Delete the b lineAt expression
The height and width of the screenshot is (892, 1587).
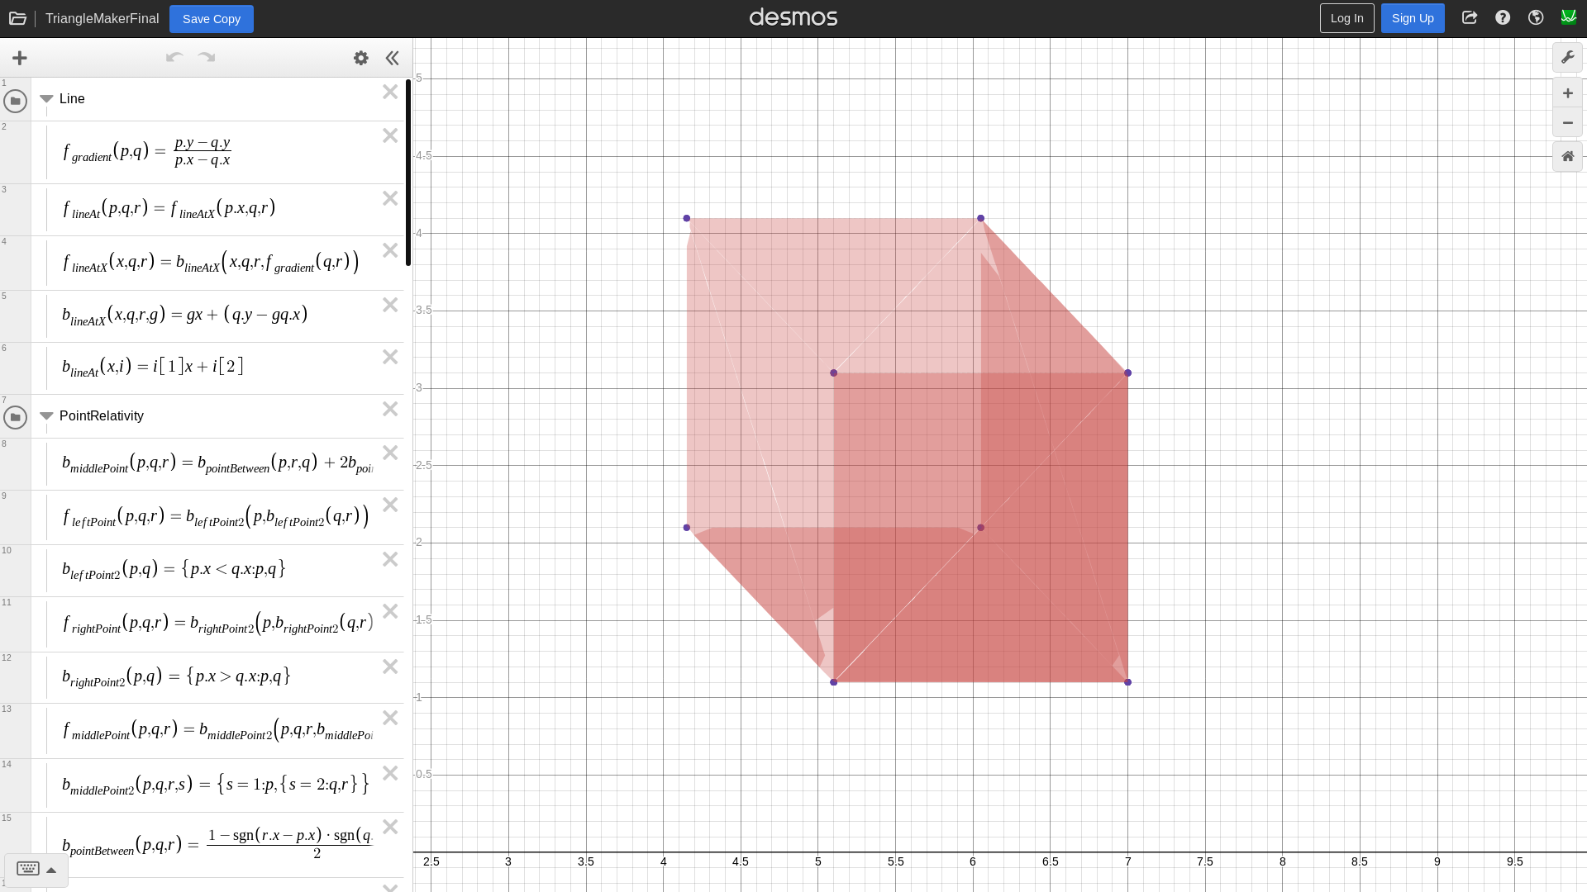[390, 357]
